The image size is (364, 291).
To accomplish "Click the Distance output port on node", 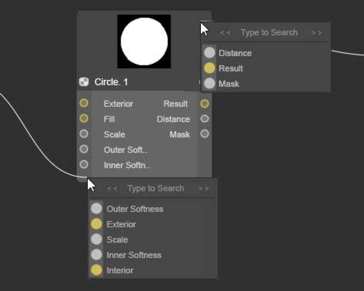I will pyautogui.click(x=205, y=119).
